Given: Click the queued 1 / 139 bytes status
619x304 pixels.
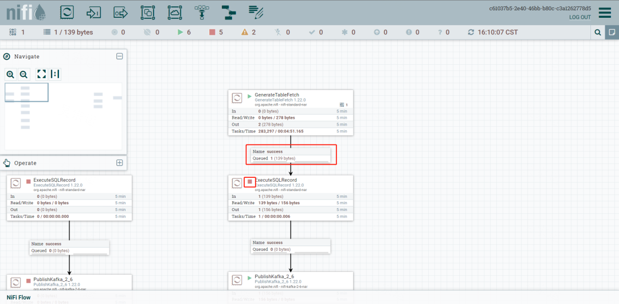Looking at the screenshot, I should (x=73, y=32).
